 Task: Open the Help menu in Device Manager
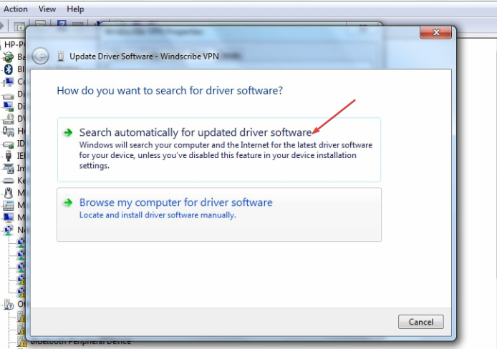point(75,9)
